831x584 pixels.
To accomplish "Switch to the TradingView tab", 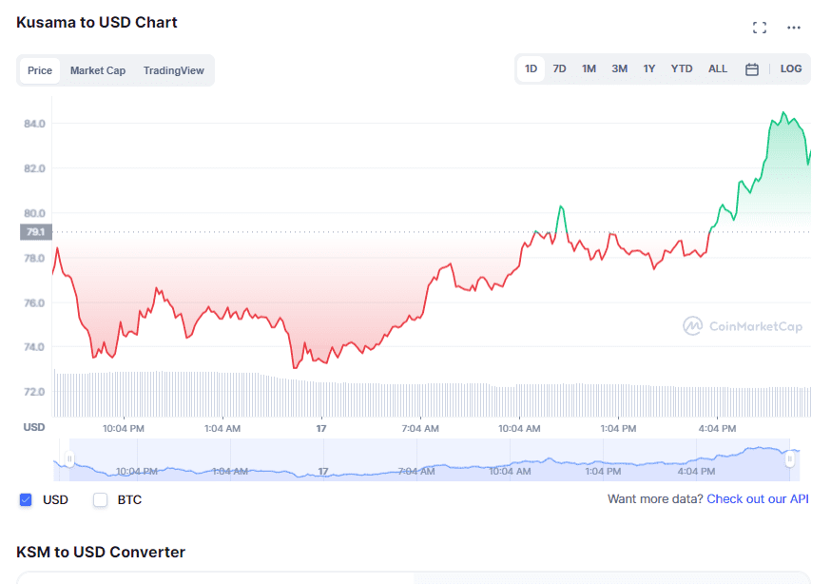I will [x=173, y=70].
